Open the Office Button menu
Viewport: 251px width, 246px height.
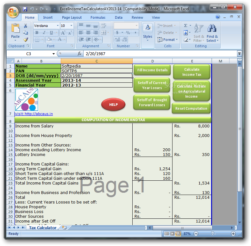[13, 12]
